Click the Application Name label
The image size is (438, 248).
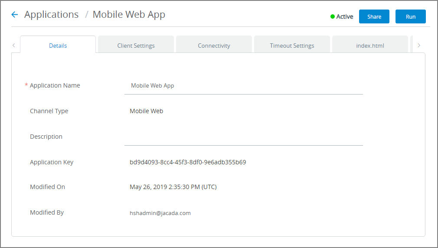pos(55,85)
